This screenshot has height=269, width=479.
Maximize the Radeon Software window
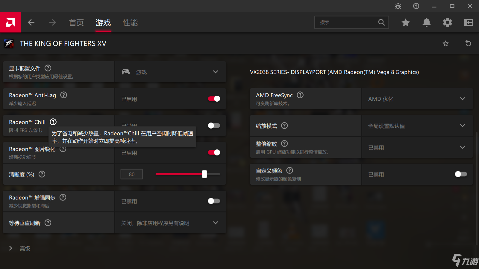click(x=452, y=6)
